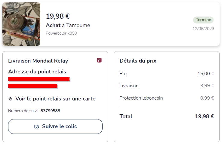Click the "Adresse du point relais" label
The width and height of the screenshot is (222, 145).
coord(37,72)
